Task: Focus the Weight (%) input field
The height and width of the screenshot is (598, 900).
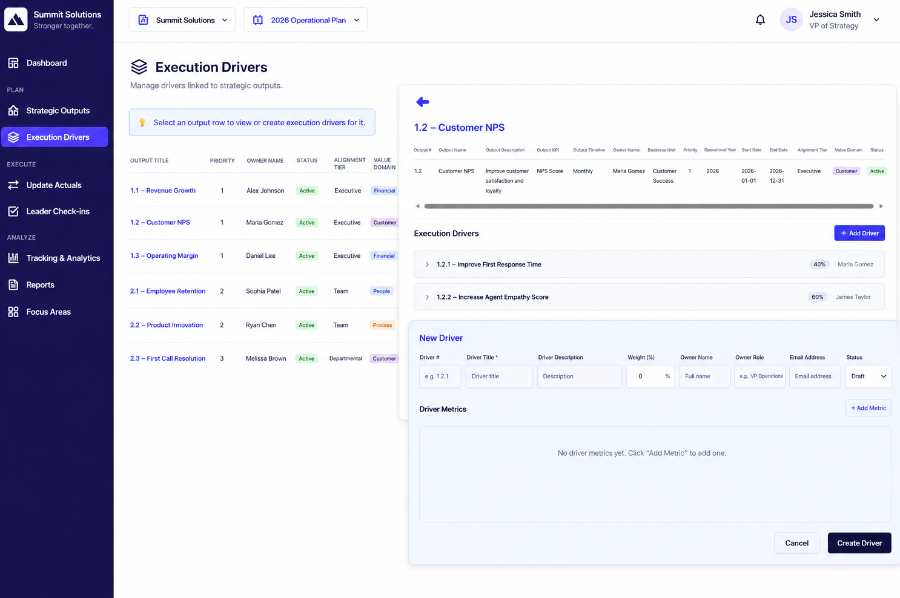Action: 650,376
